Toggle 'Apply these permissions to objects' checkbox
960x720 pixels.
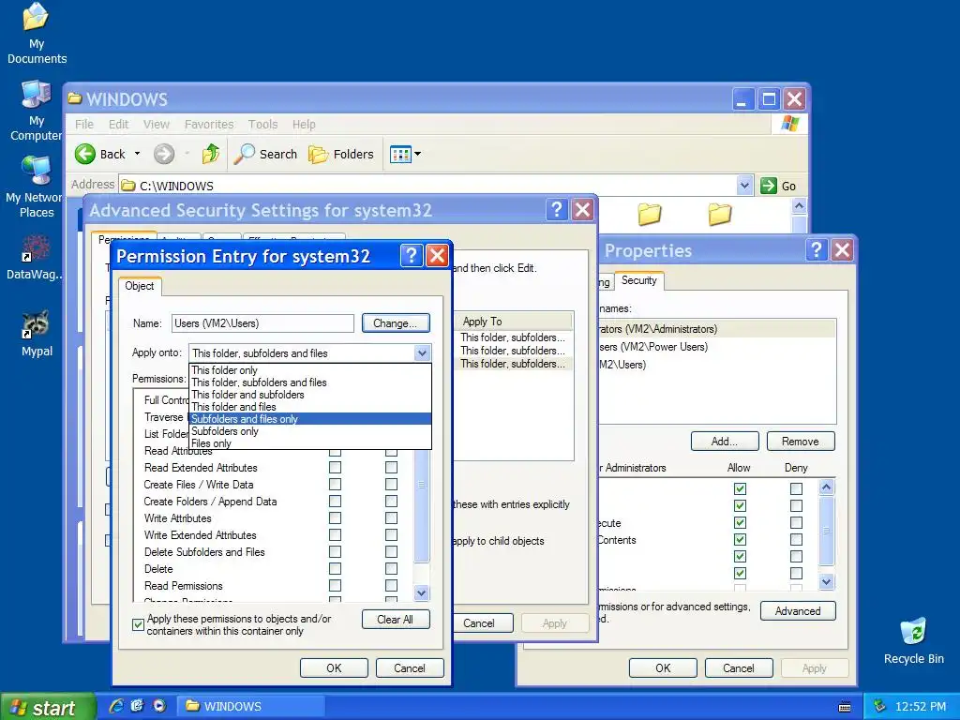pos(139,625)
